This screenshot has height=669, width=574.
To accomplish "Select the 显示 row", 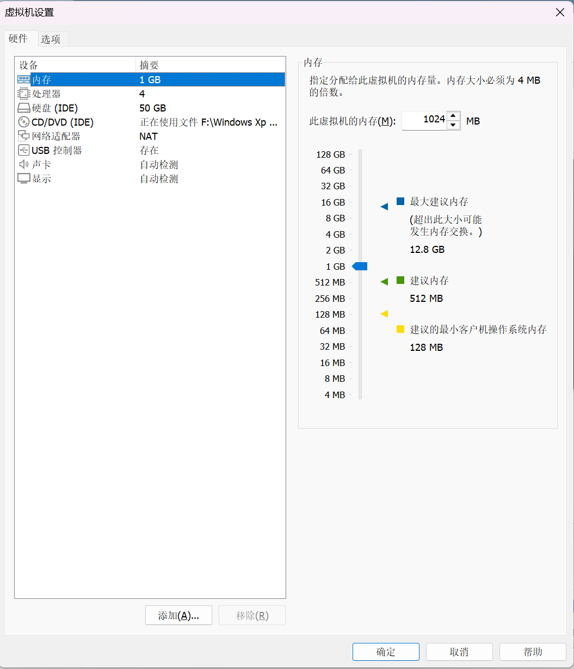I will pyautogui.click(x=150, y=178).
